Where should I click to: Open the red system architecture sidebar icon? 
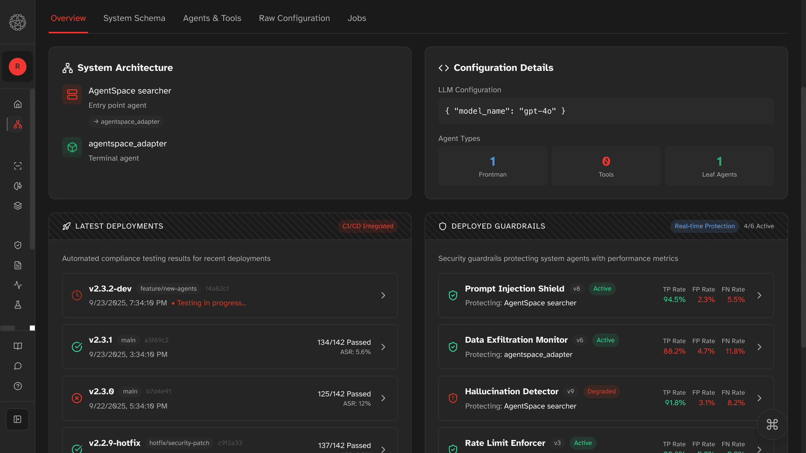[x=18, y=124]
